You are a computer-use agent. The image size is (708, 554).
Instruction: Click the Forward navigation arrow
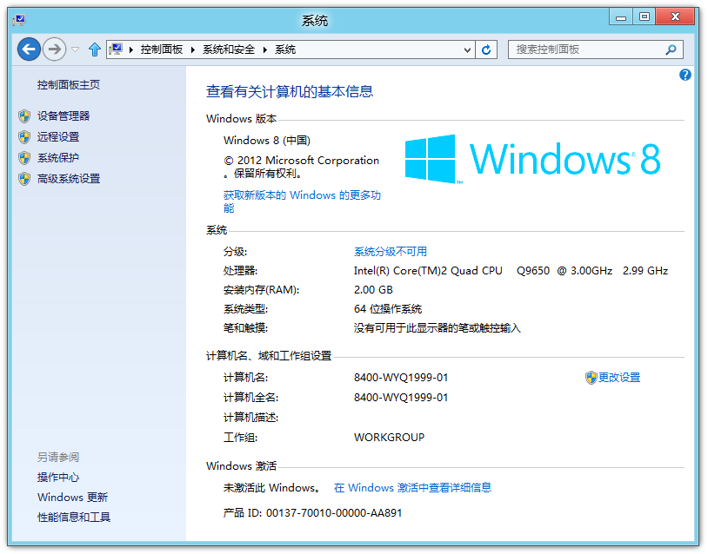(x=54, y=49)
